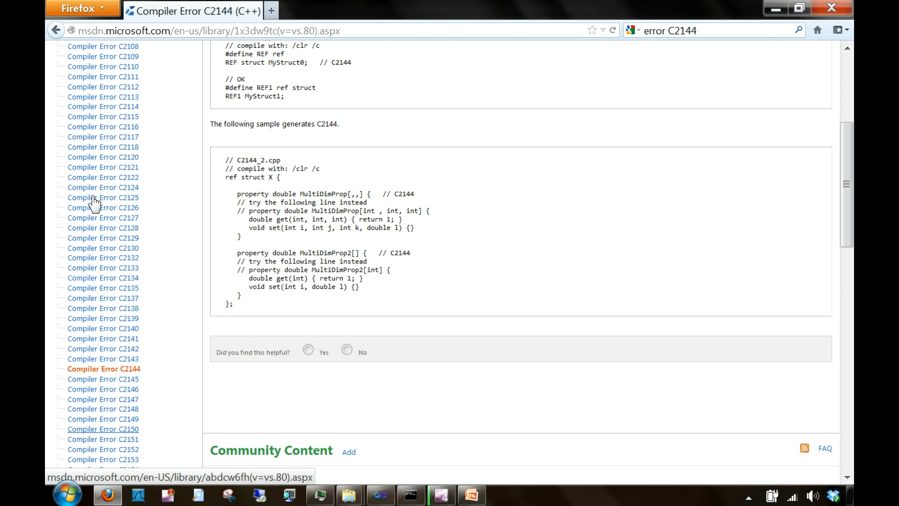Open Compiler Error C2150 from the sidebar
899x506 pixels.
point(103,429)
